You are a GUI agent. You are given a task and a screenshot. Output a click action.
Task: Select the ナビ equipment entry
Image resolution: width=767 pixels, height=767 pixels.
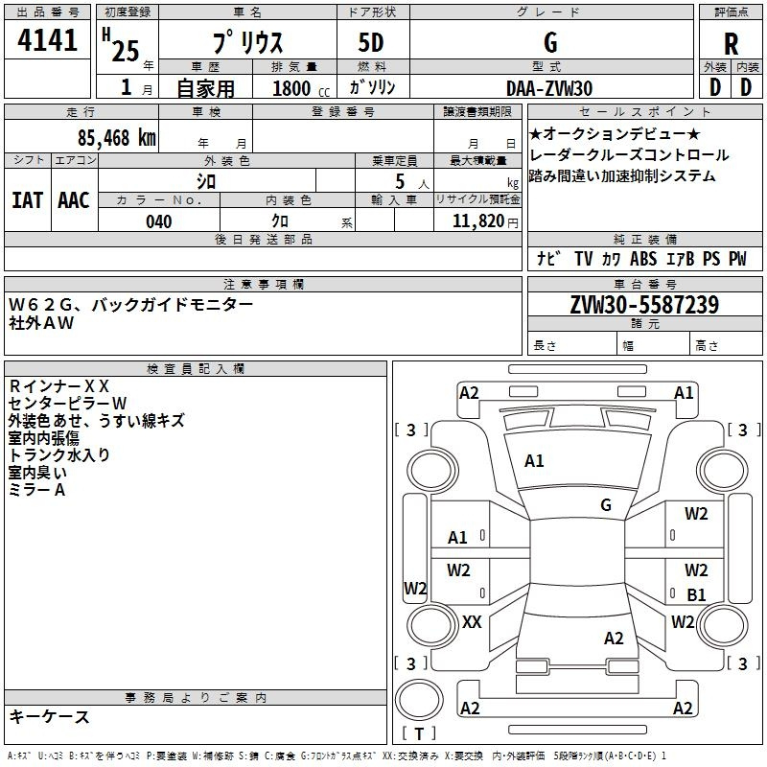(548, 258)
